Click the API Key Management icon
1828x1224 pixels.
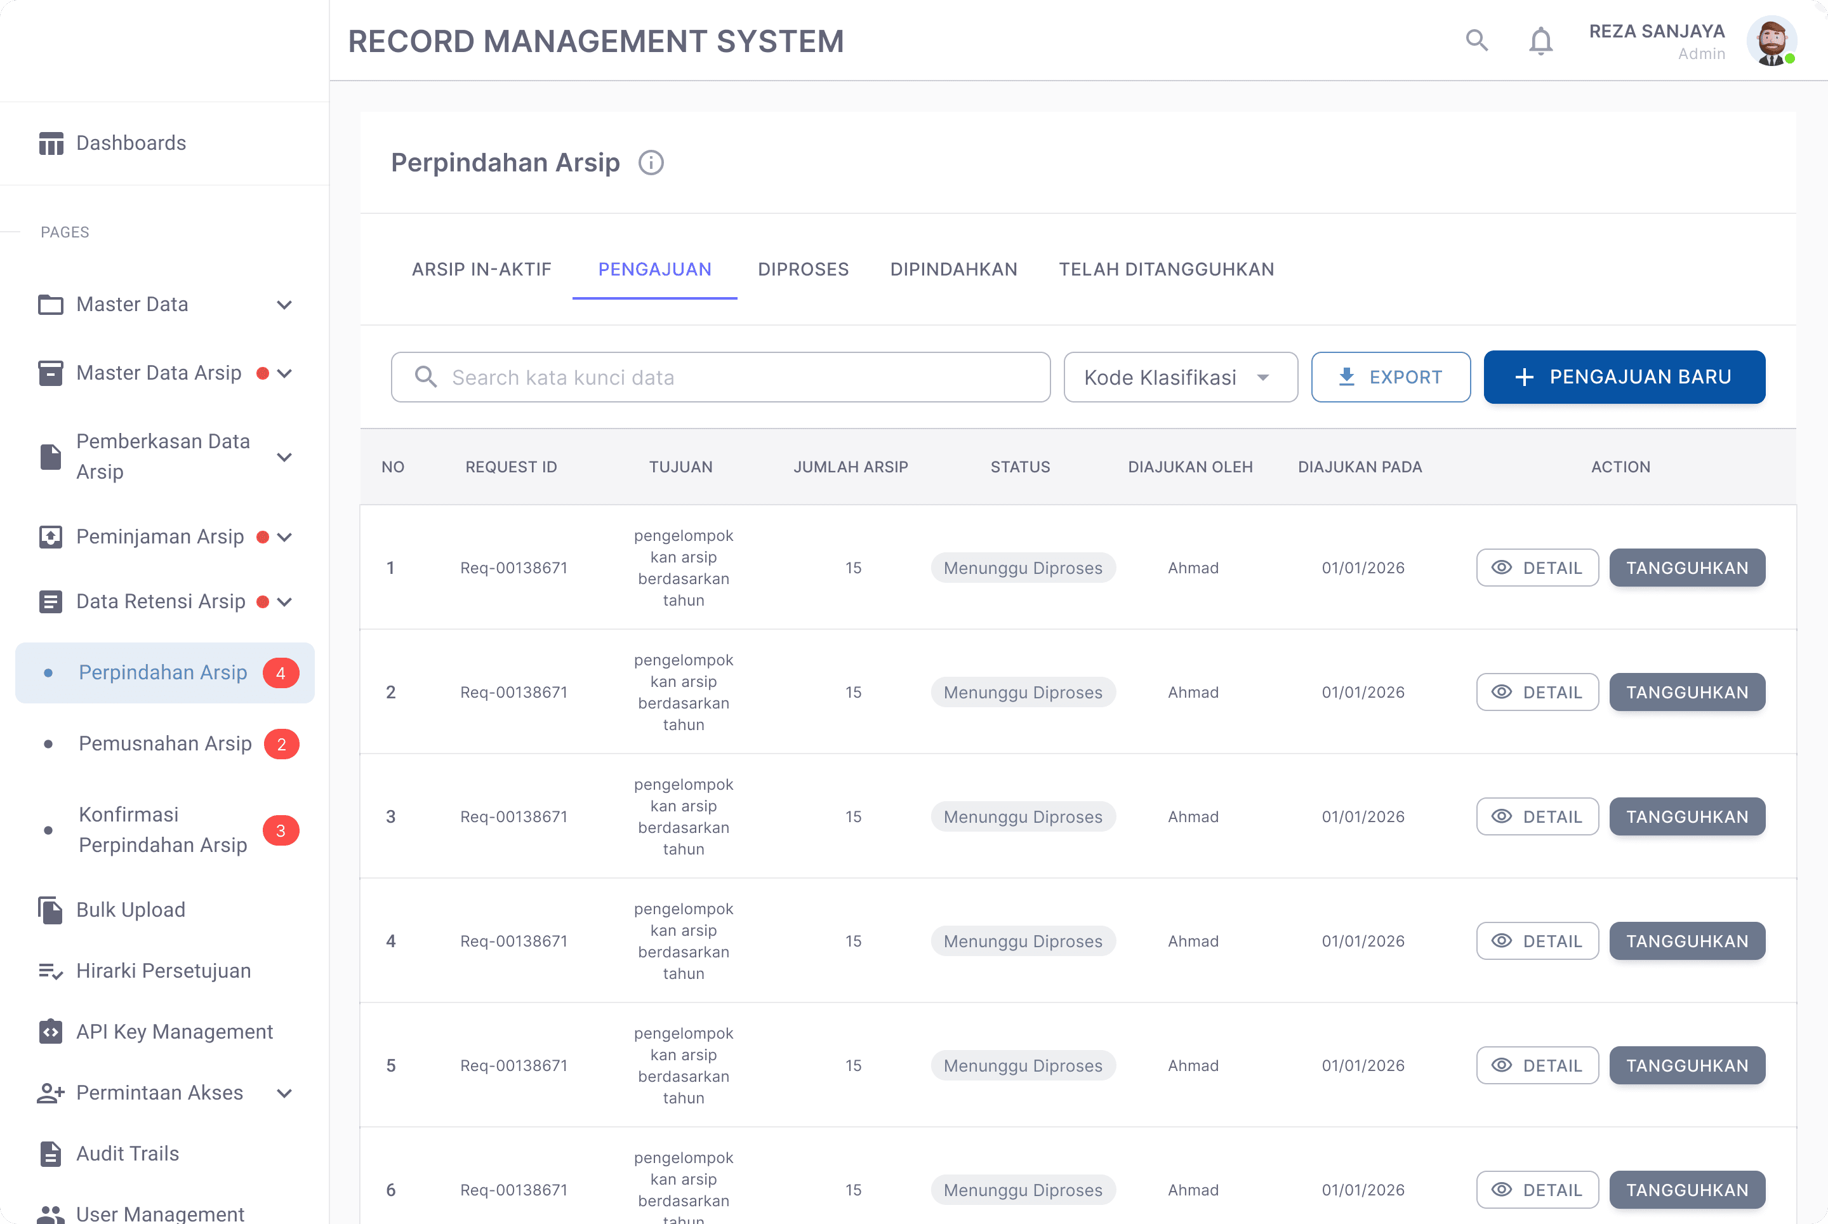[51, 1032]
